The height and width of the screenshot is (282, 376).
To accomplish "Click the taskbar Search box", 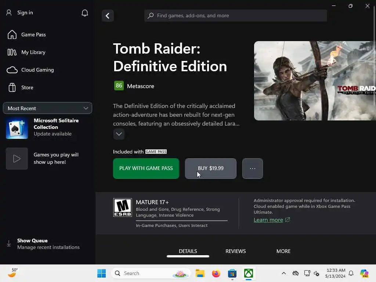I will (151, 273).
